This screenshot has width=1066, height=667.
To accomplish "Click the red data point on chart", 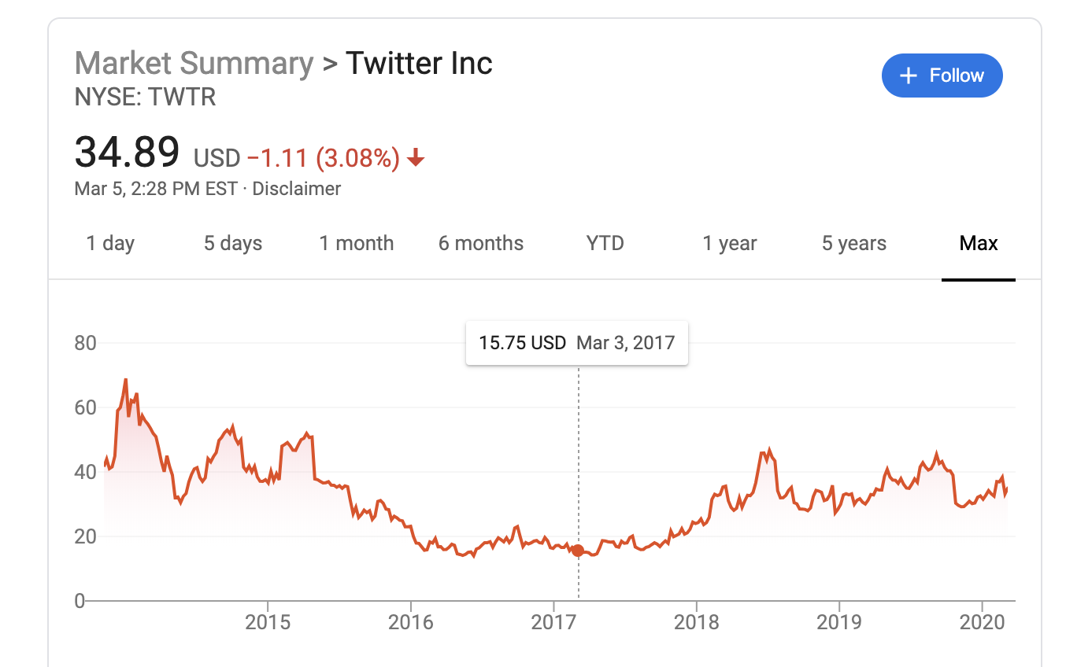I will [578, 551].
